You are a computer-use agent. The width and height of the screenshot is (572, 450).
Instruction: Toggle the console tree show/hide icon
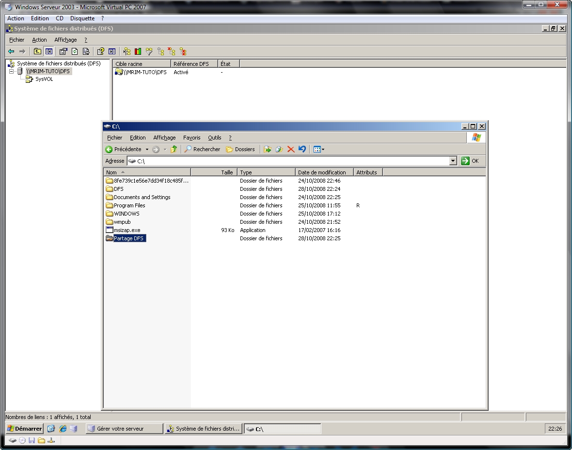coord(48,51)
